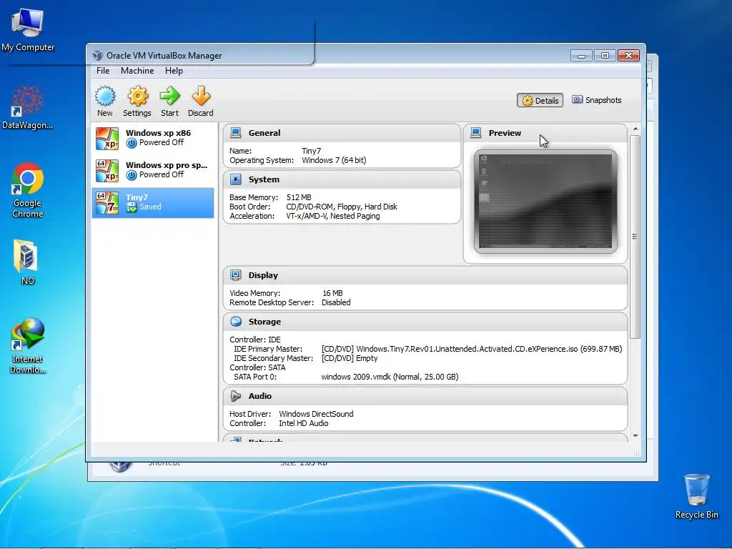Screen dimensions: 732x549
Task: Minimize the VirtualBox Manager window
Action: [x=581, y=56]
